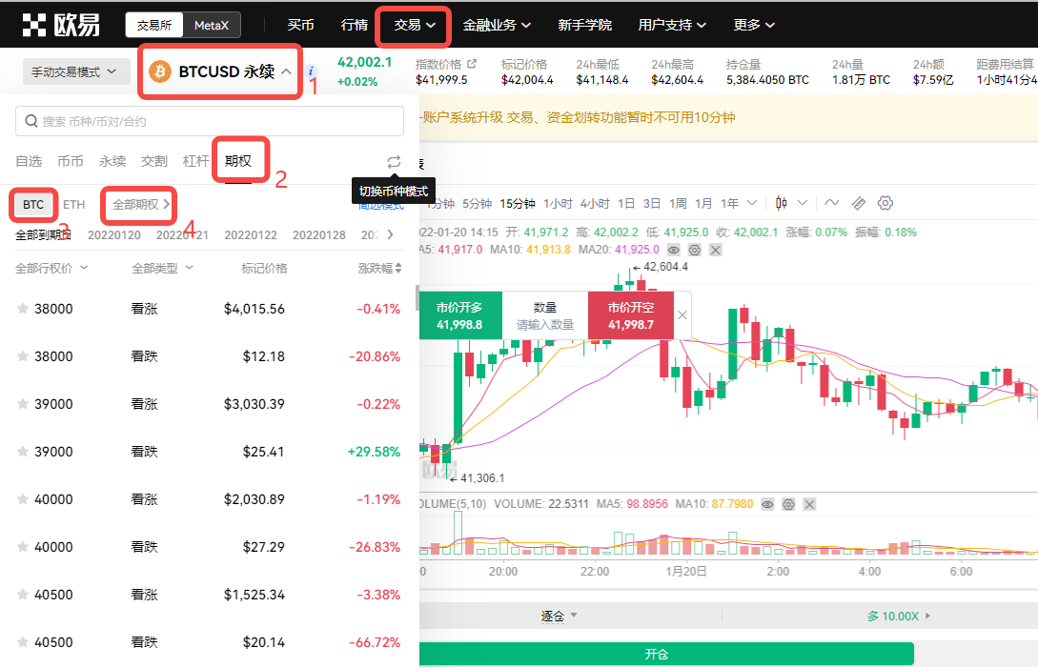
Task: Open all options link
Action: pos(141,205)
